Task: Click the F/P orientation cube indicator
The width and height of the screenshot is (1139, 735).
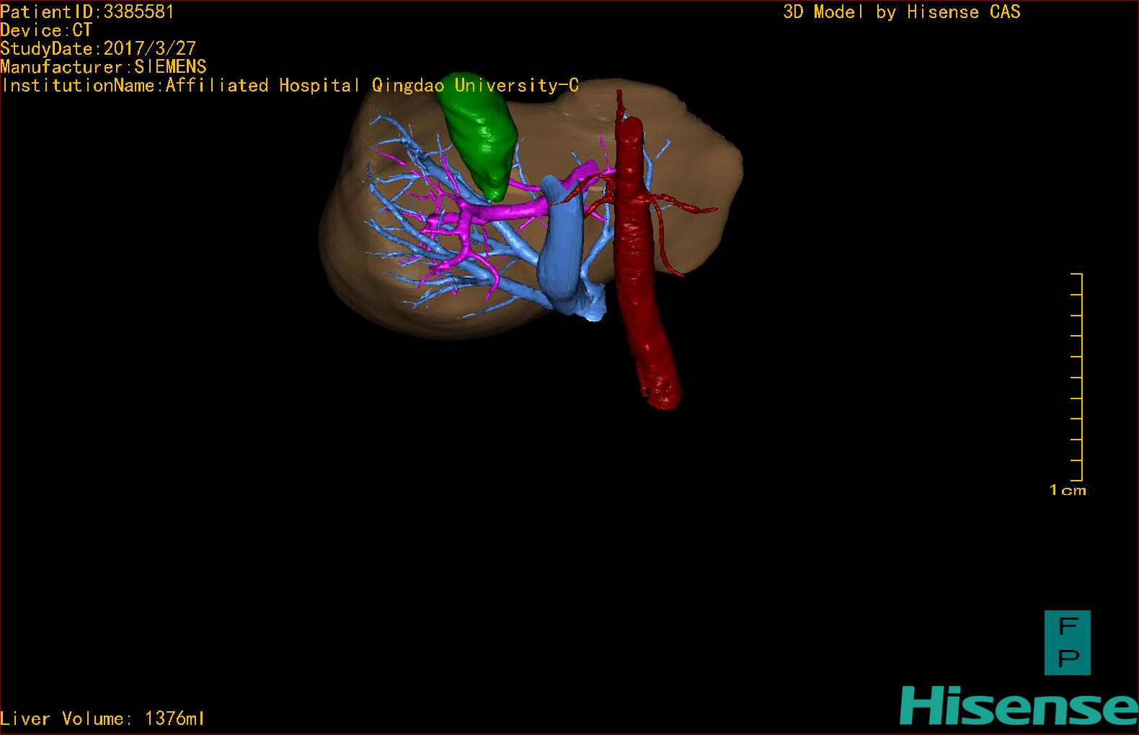Action: (1067, 643)
